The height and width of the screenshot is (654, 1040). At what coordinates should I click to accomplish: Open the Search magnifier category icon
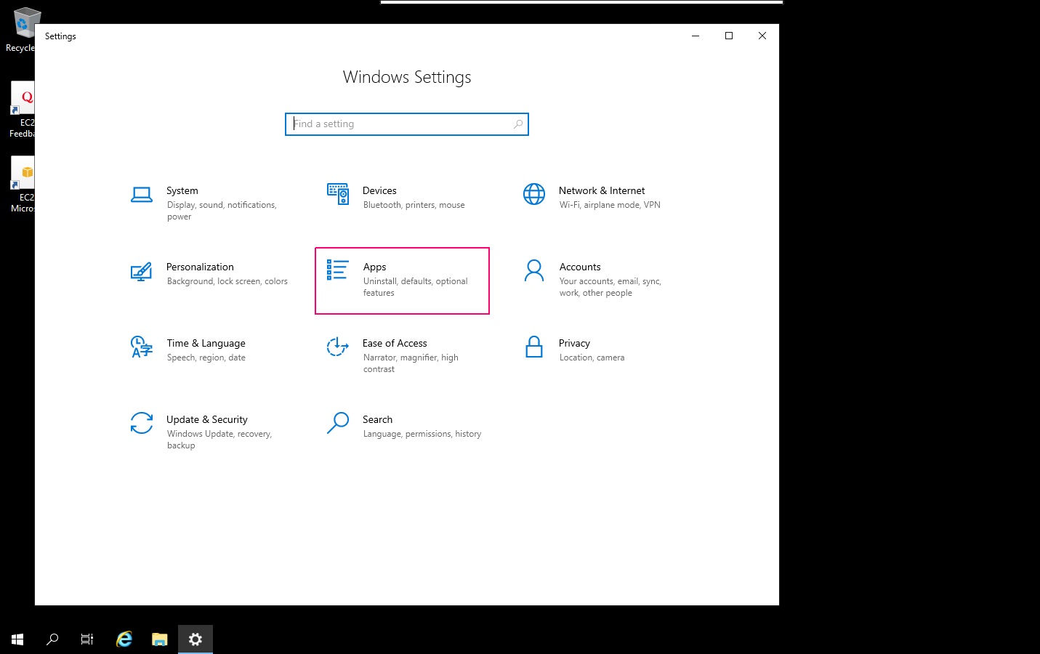pyautogui.click(x=338, y=423)
